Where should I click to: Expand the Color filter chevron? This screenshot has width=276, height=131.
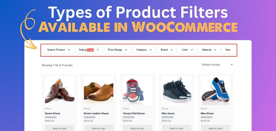(x=192, y=50)
